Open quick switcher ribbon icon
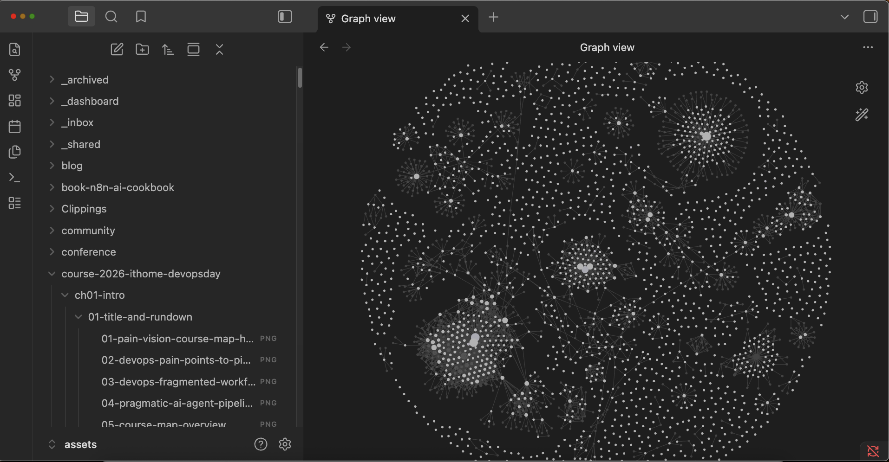This screenshot has width=889, height=462. pos(15,49)
